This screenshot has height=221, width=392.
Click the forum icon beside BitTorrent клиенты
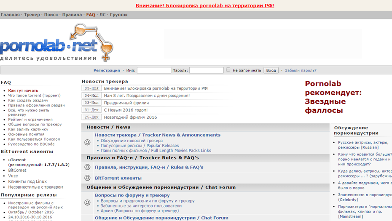87,178
